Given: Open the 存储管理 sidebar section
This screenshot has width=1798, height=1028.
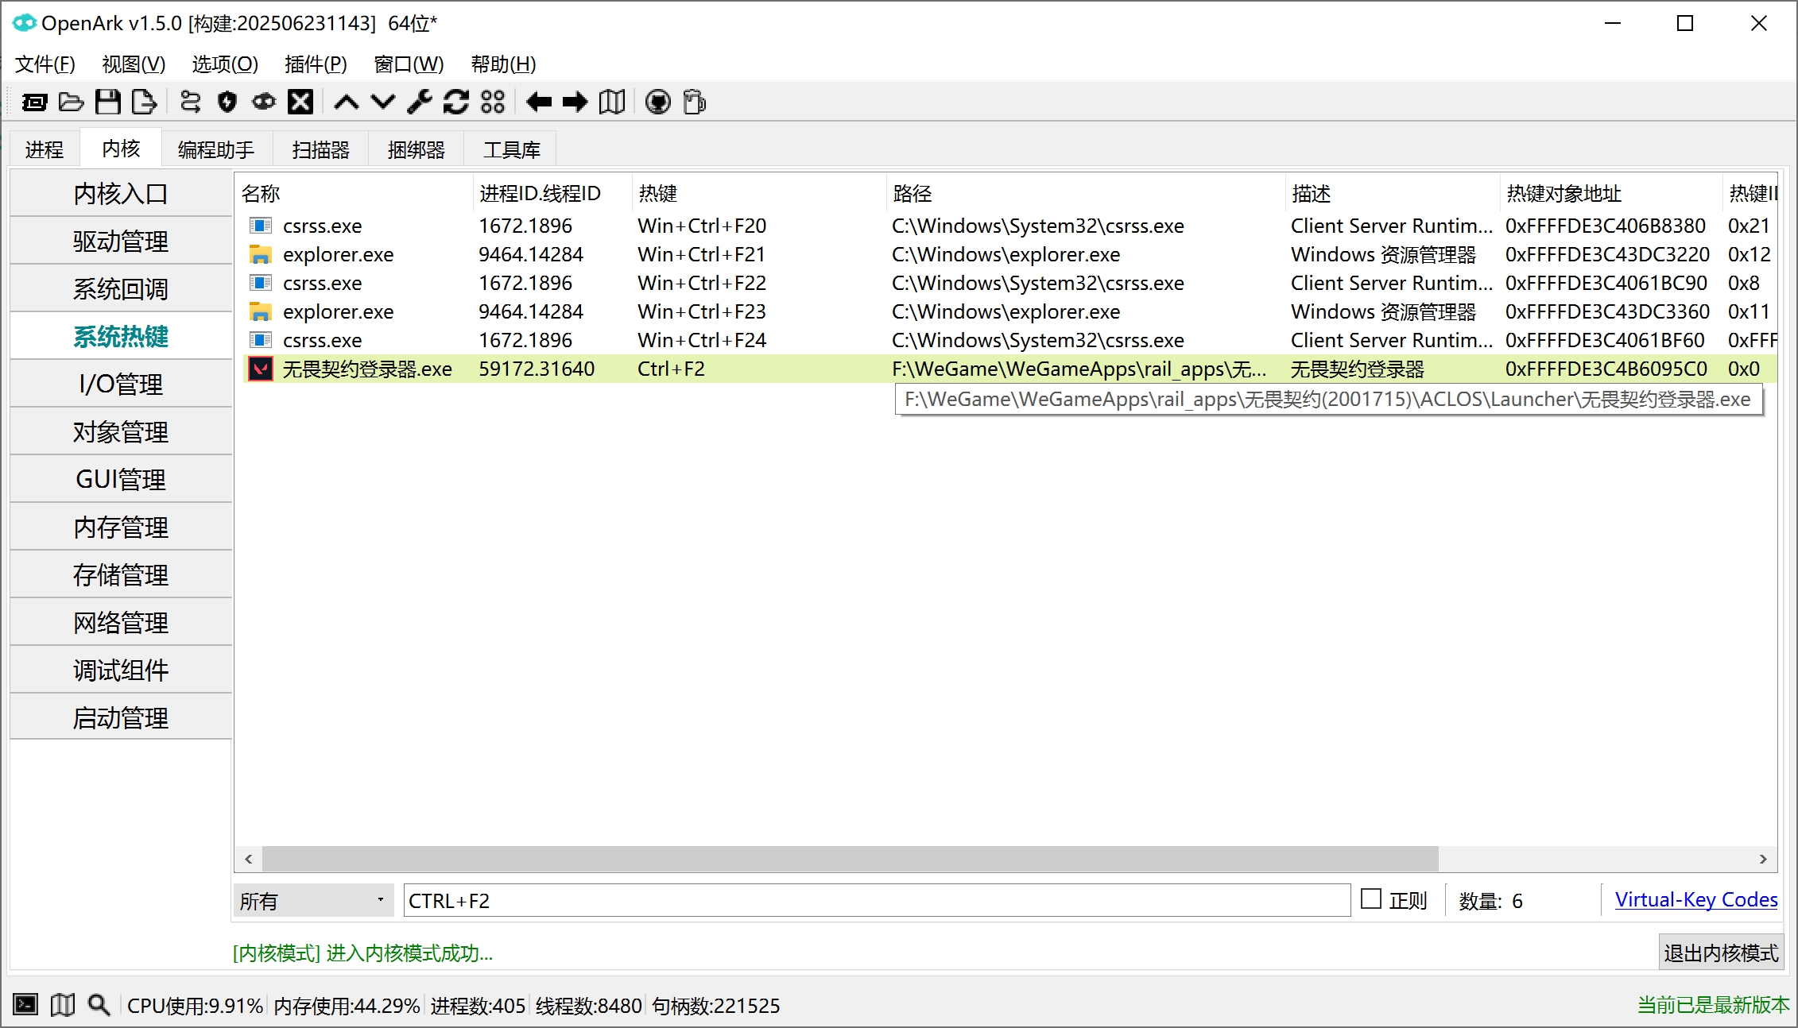Looking at the screenshot, I should (x=121, y=574).
